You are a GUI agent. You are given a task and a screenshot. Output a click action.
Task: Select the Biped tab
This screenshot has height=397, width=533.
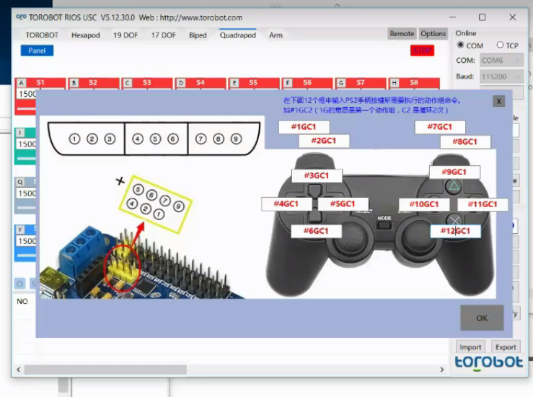[198, 35]
